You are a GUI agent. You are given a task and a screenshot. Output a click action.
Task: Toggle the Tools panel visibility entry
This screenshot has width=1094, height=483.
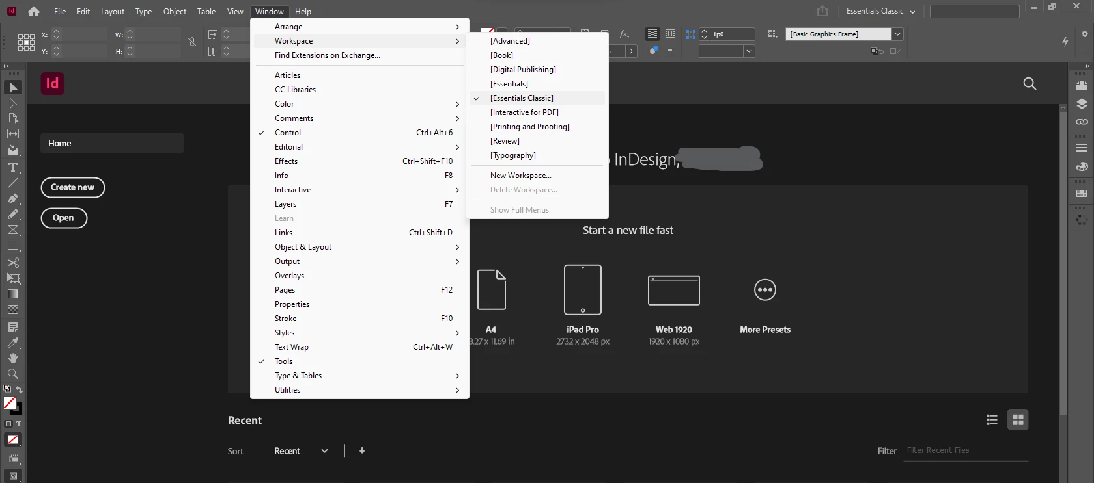tap(359, 361)
